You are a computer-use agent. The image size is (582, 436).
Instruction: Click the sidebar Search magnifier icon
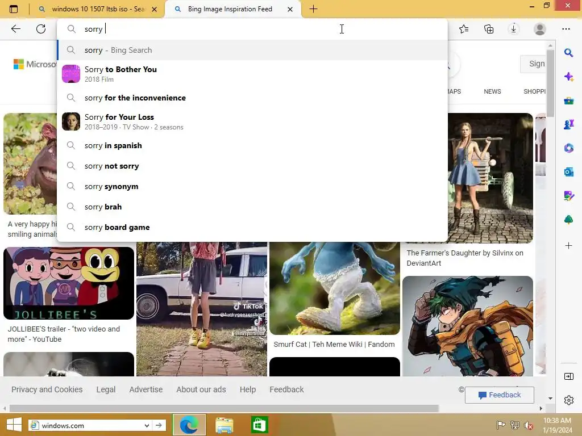pyautogui.click(x=568, y=53)
